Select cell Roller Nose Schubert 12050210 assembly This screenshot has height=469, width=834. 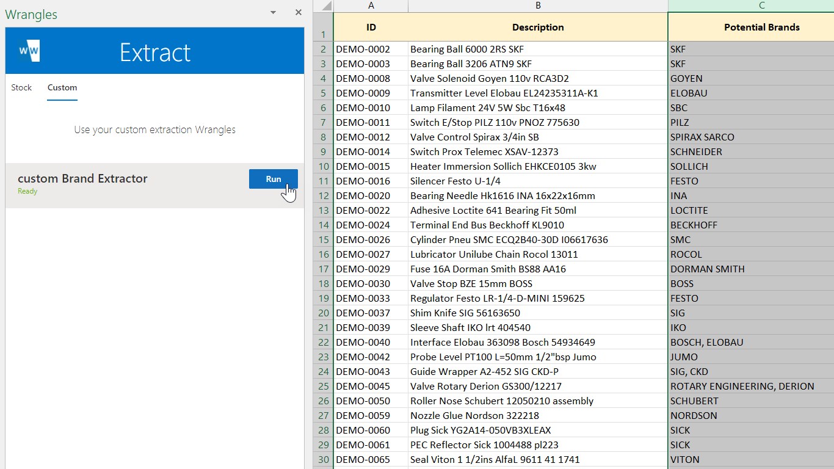(x=538, y=401)
